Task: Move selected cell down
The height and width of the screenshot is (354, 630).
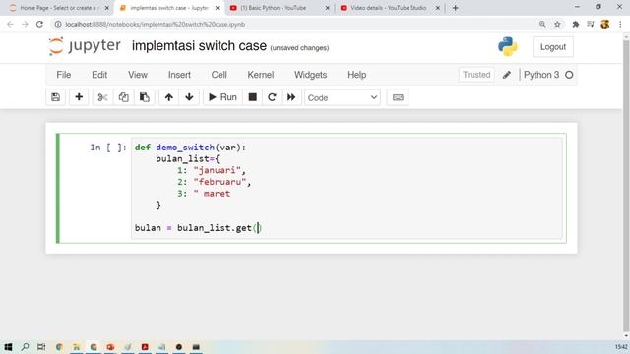Action: [189, 97]
